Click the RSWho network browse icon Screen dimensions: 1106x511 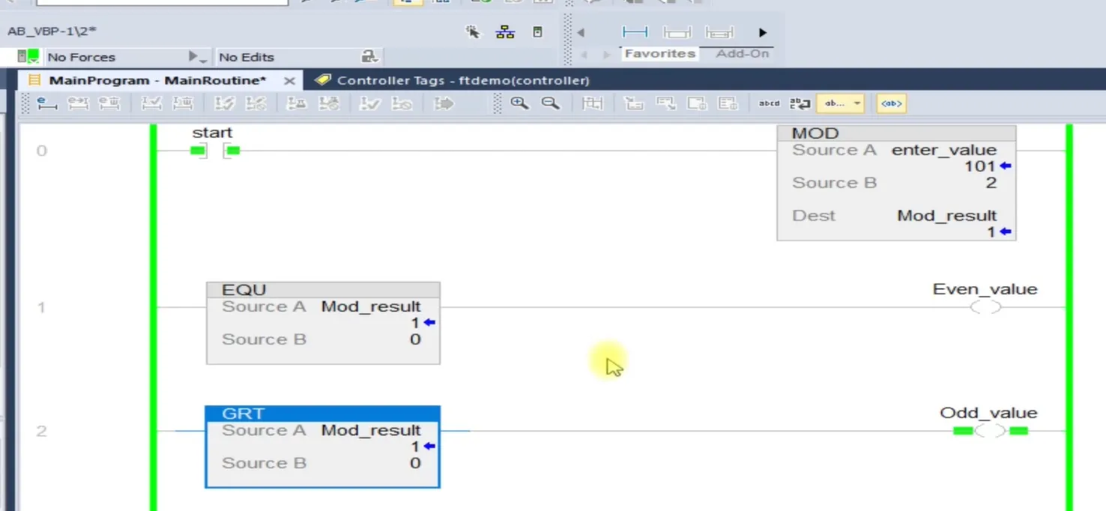coord(505,32)
